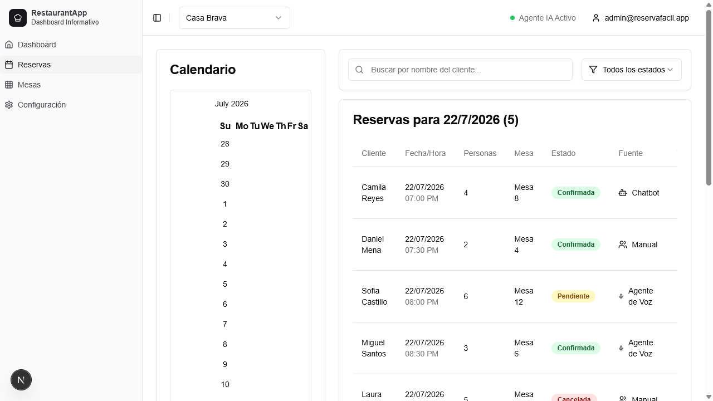
Task: Go to Mesas section
Action: tap(71, 85)
